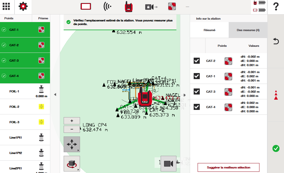Open the red settings gear
Viewport: 284px width, 173px height.
coord(23,6)
